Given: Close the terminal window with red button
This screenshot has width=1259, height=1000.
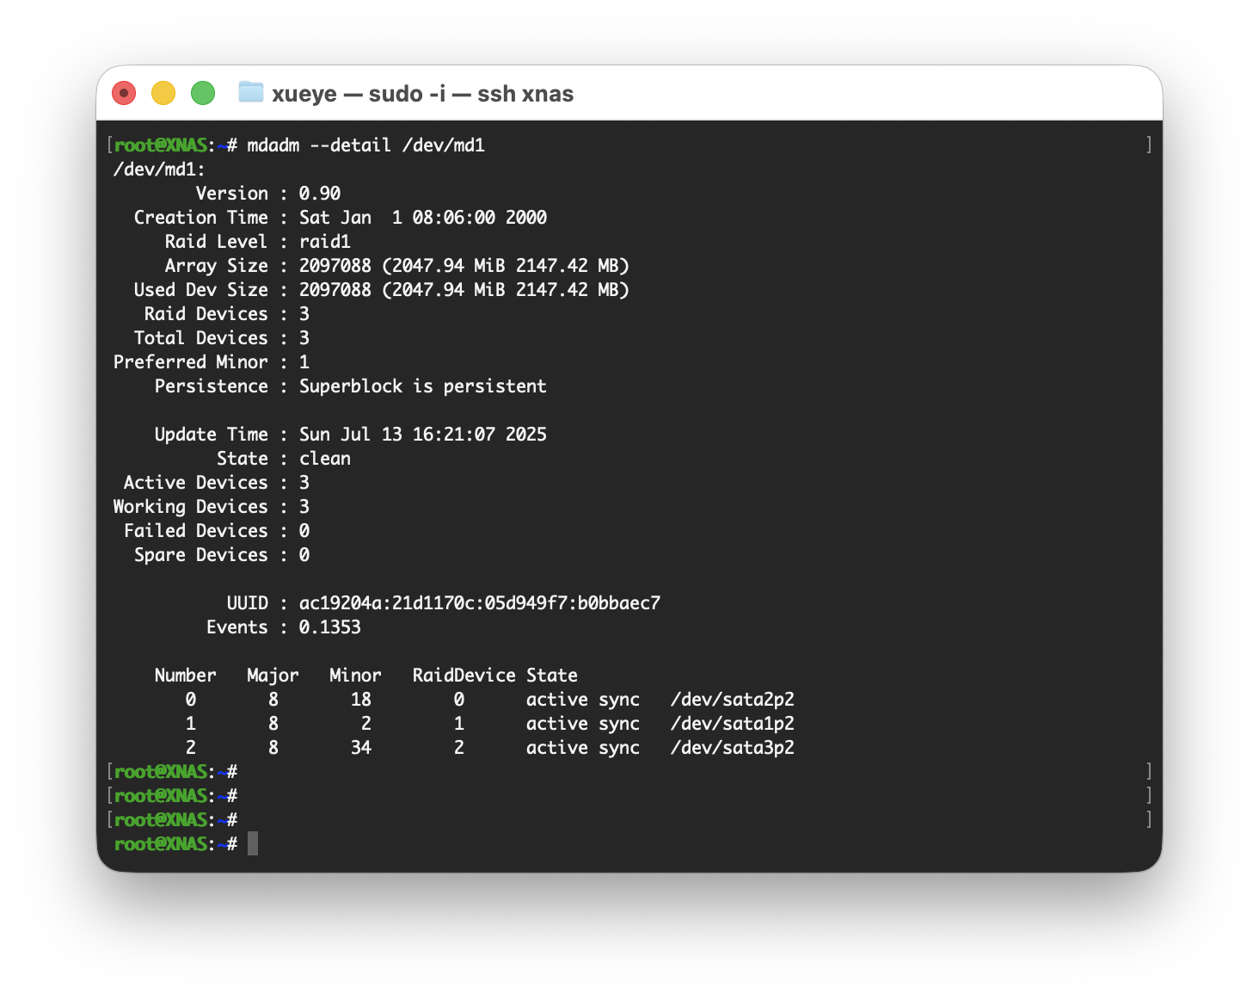Looking at the screenshot, I should tap(124, 93).
